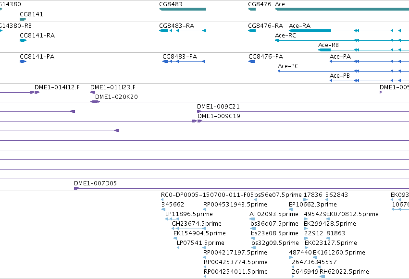
Task: Select the DME1-011I23.F clone label
Action: click(x=113, y=87)
